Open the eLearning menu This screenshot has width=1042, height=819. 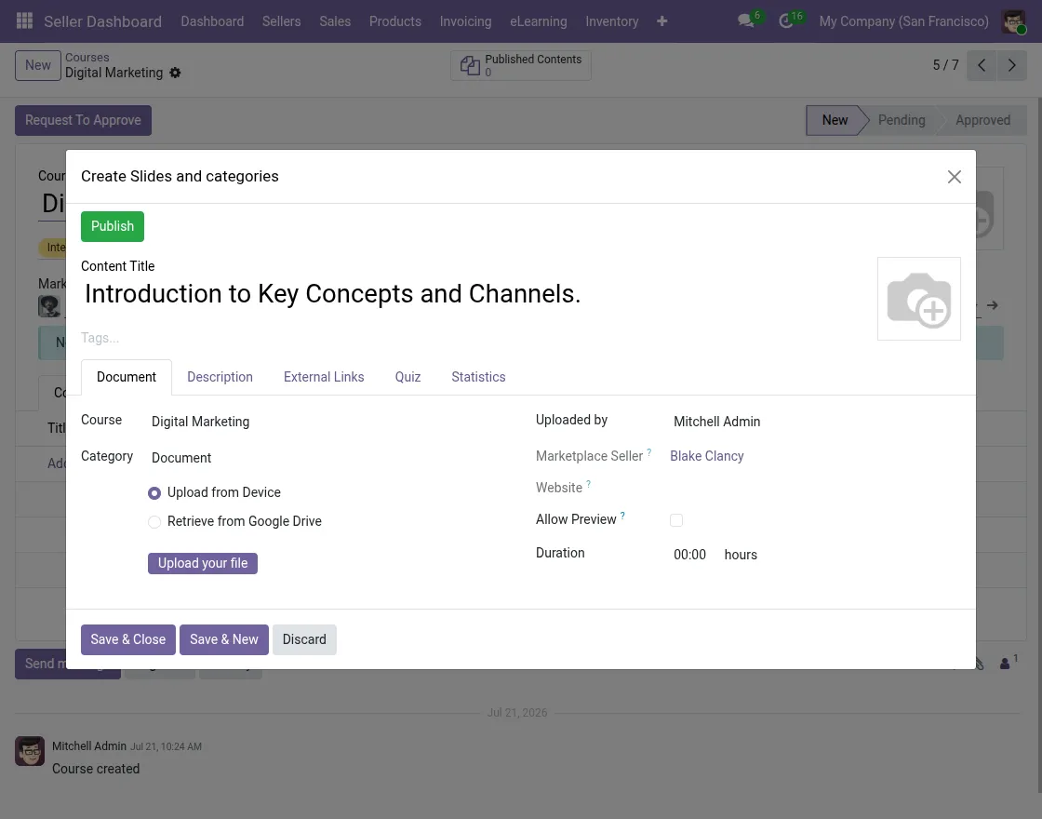click(x=539, y=21)
